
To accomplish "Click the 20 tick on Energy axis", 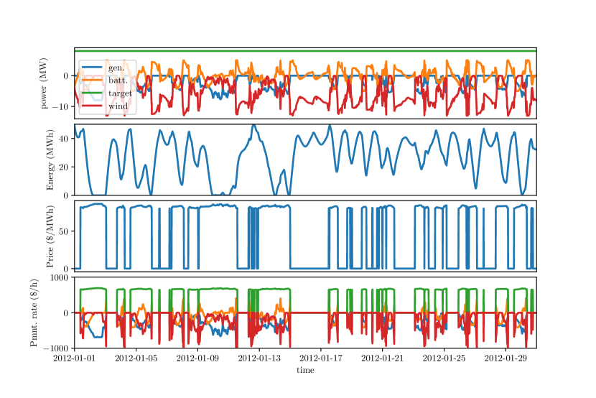I will click(64, 167).
